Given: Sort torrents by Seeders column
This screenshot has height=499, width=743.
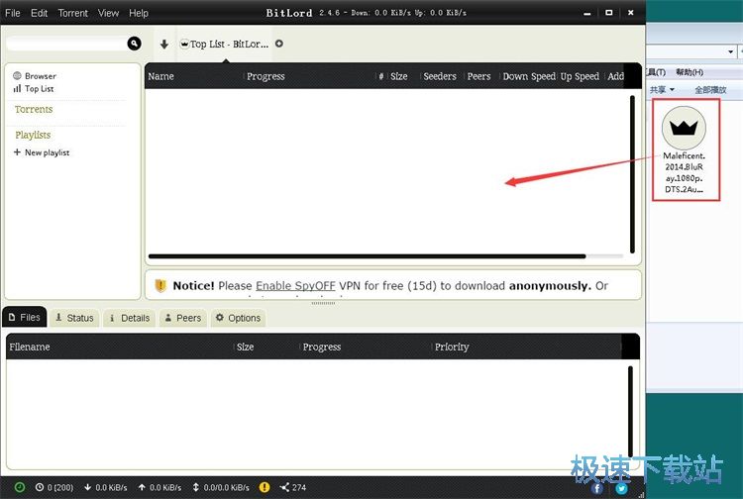Looking at the screenshot, I should [x=440, y=76].
